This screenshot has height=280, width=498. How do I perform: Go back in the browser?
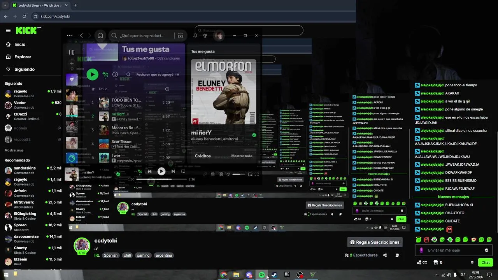5,16
